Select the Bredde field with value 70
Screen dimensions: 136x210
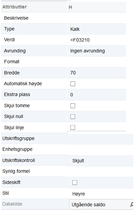pos(97,73)
